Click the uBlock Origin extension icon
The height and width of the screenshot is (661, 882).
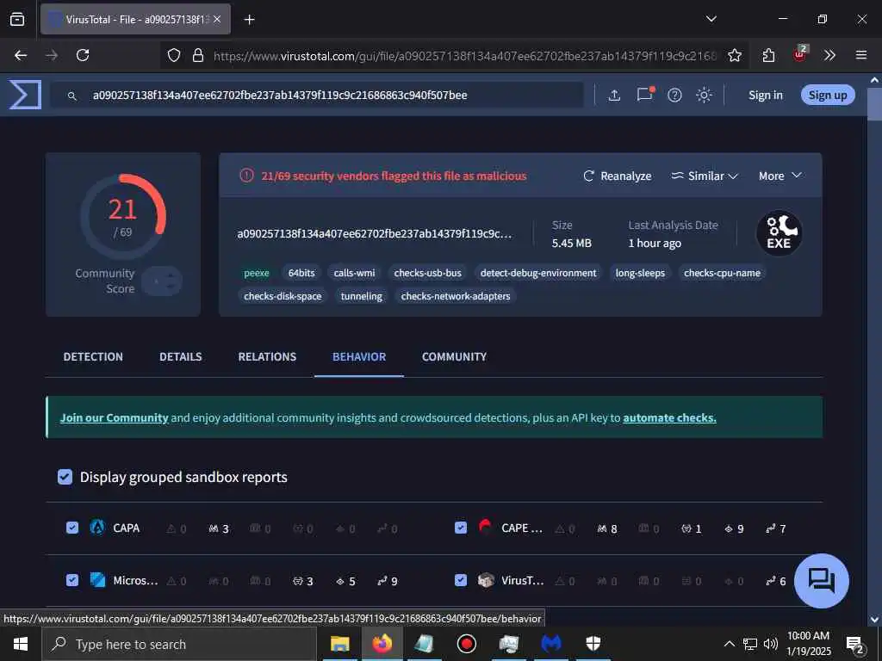click(799, 54)
